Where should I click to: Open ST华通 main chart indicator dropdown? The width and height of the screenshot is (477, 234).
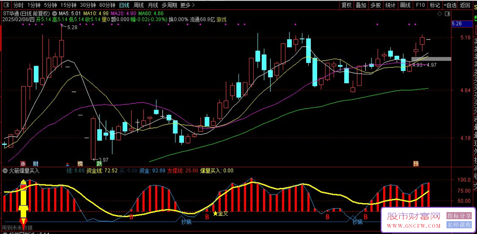pyautogui.click(x=54, y=13)
